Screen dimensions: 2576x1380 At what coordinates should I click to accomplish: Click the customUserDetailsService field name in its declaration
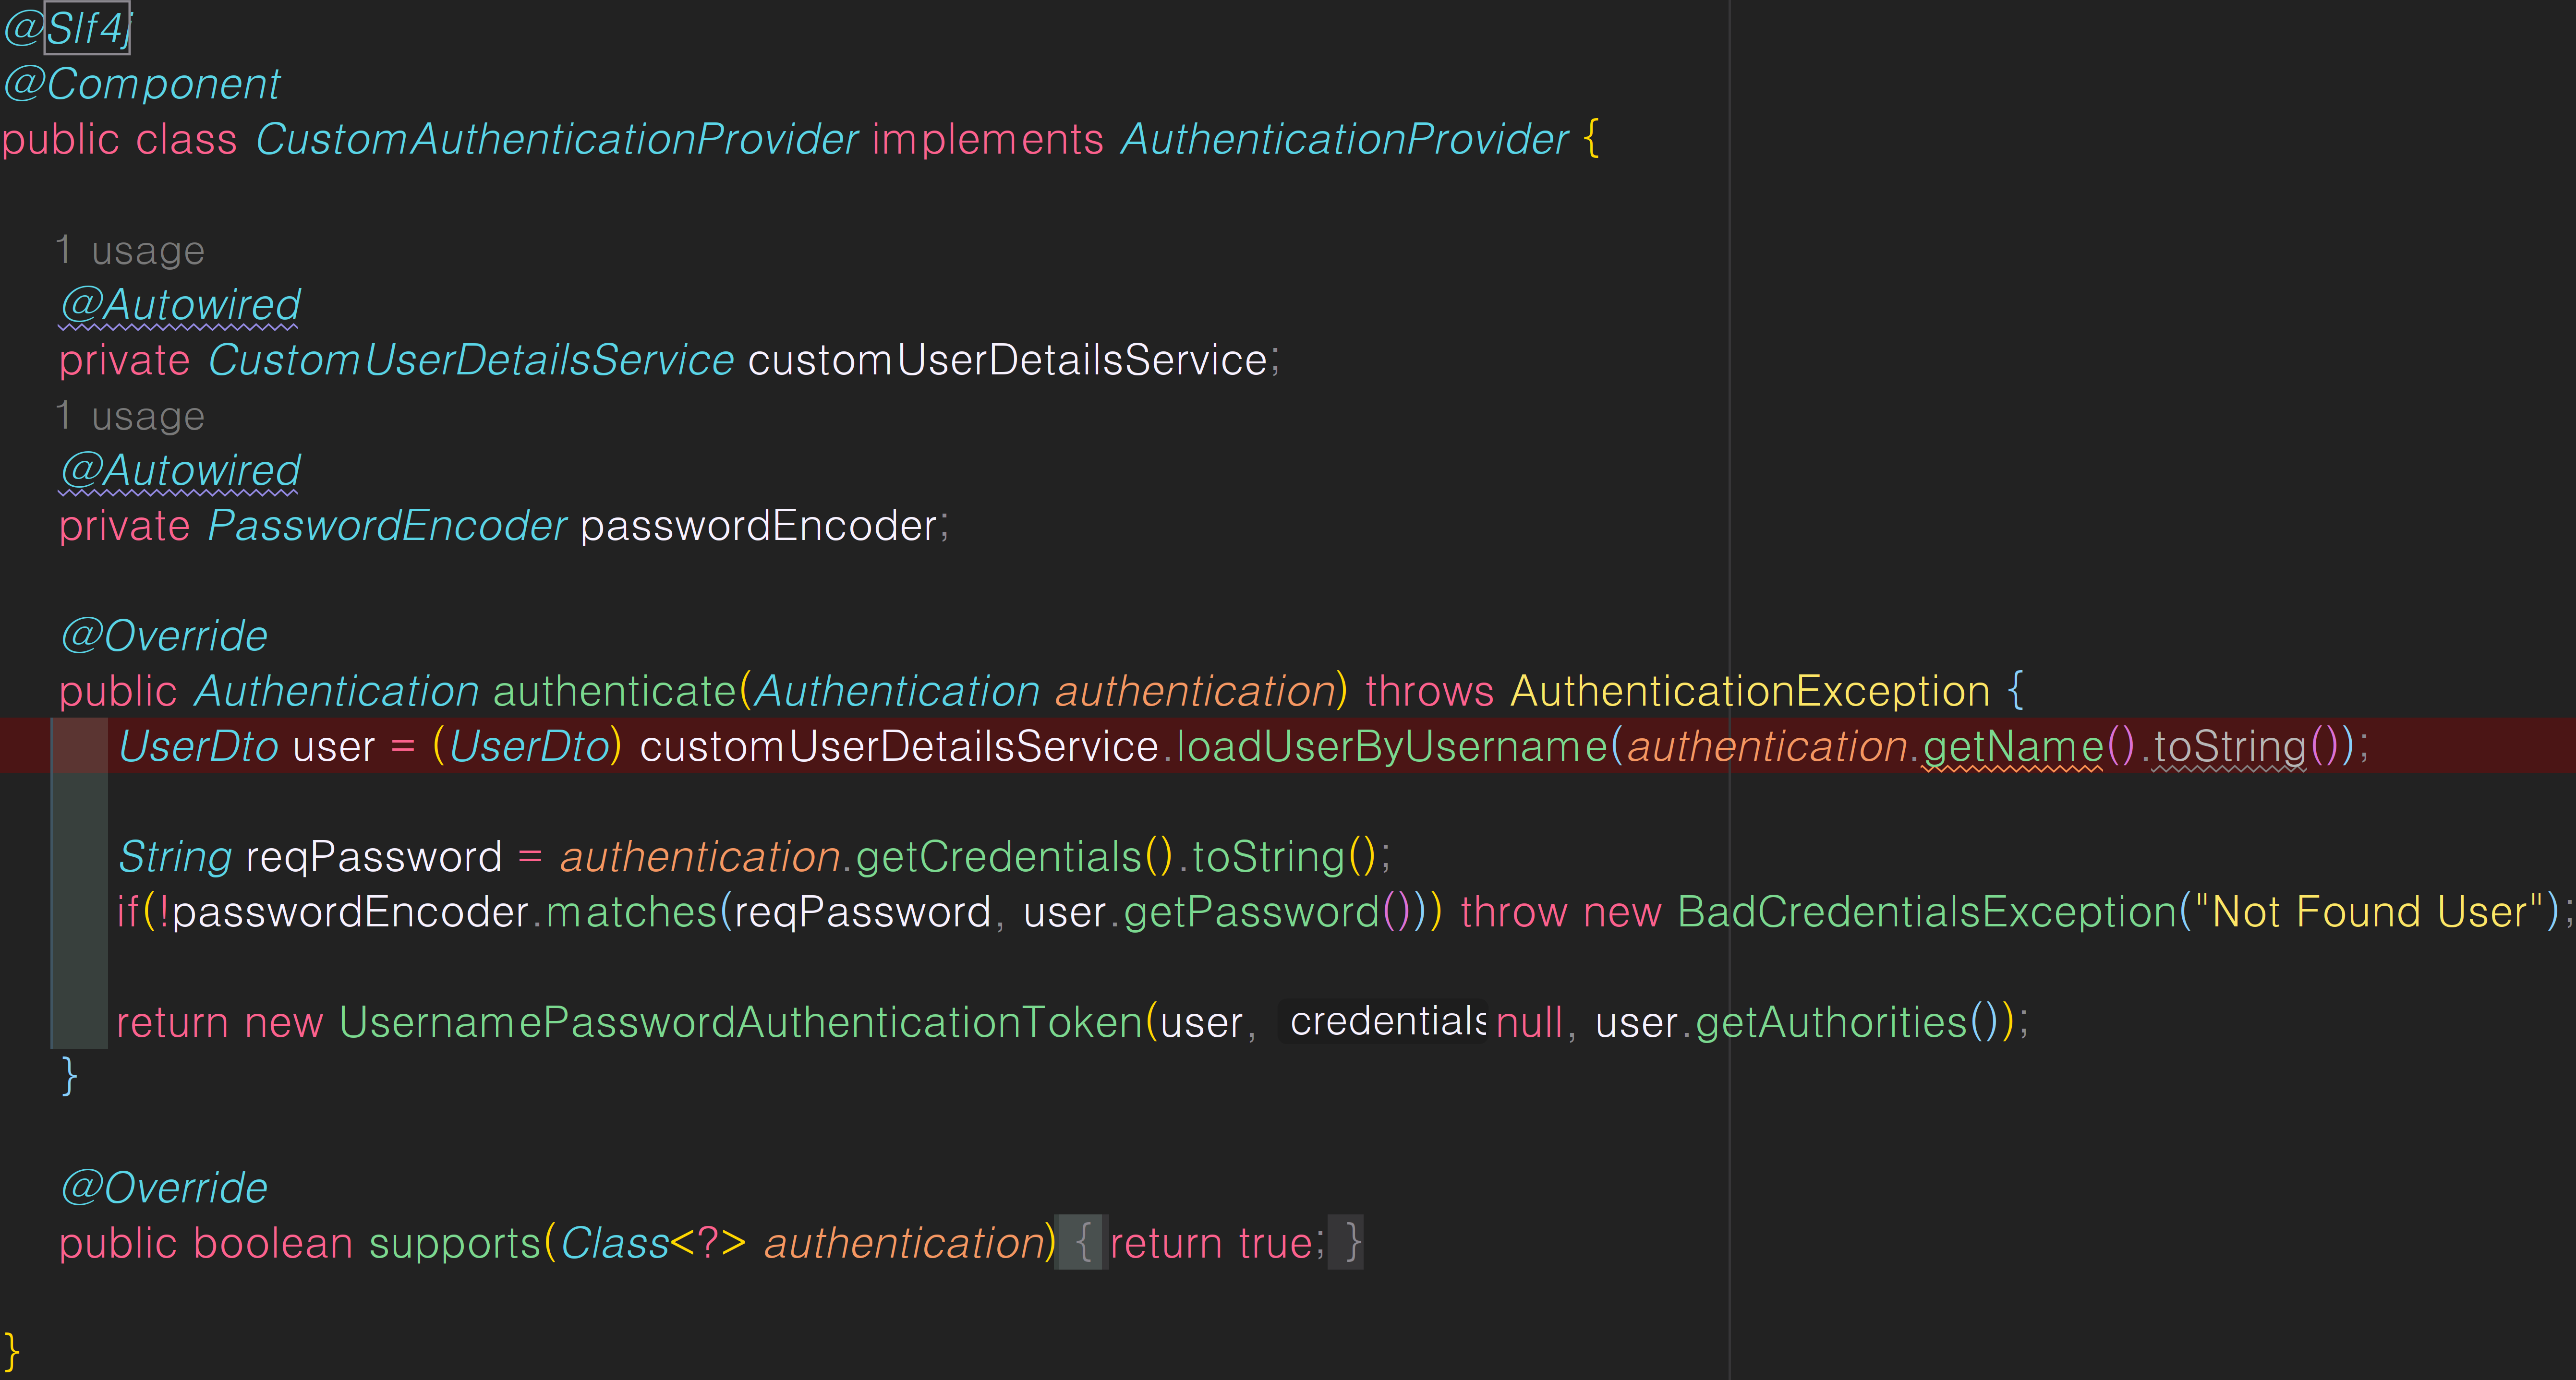[x=1008, y=360]
